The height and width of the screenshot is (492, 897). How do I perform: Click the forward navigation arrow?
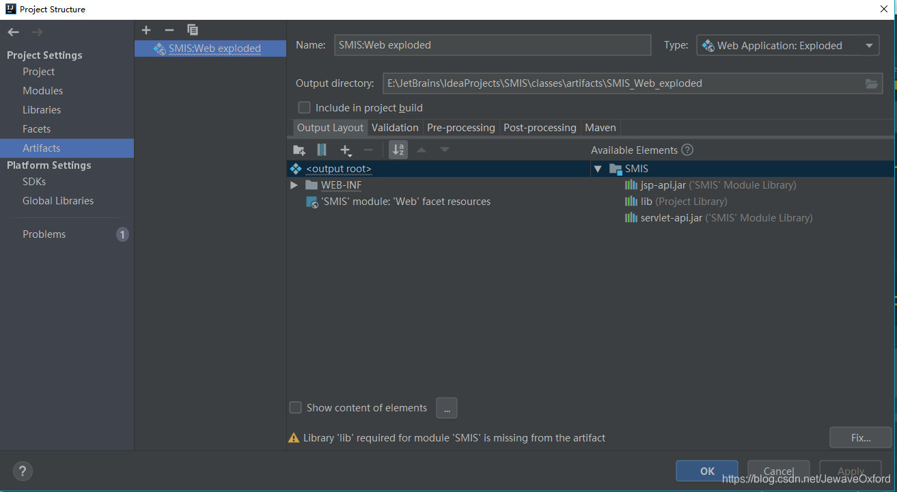(37, 32)
